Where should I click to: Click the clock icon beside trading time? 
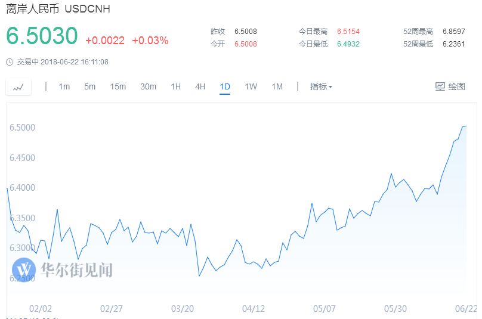9,62
